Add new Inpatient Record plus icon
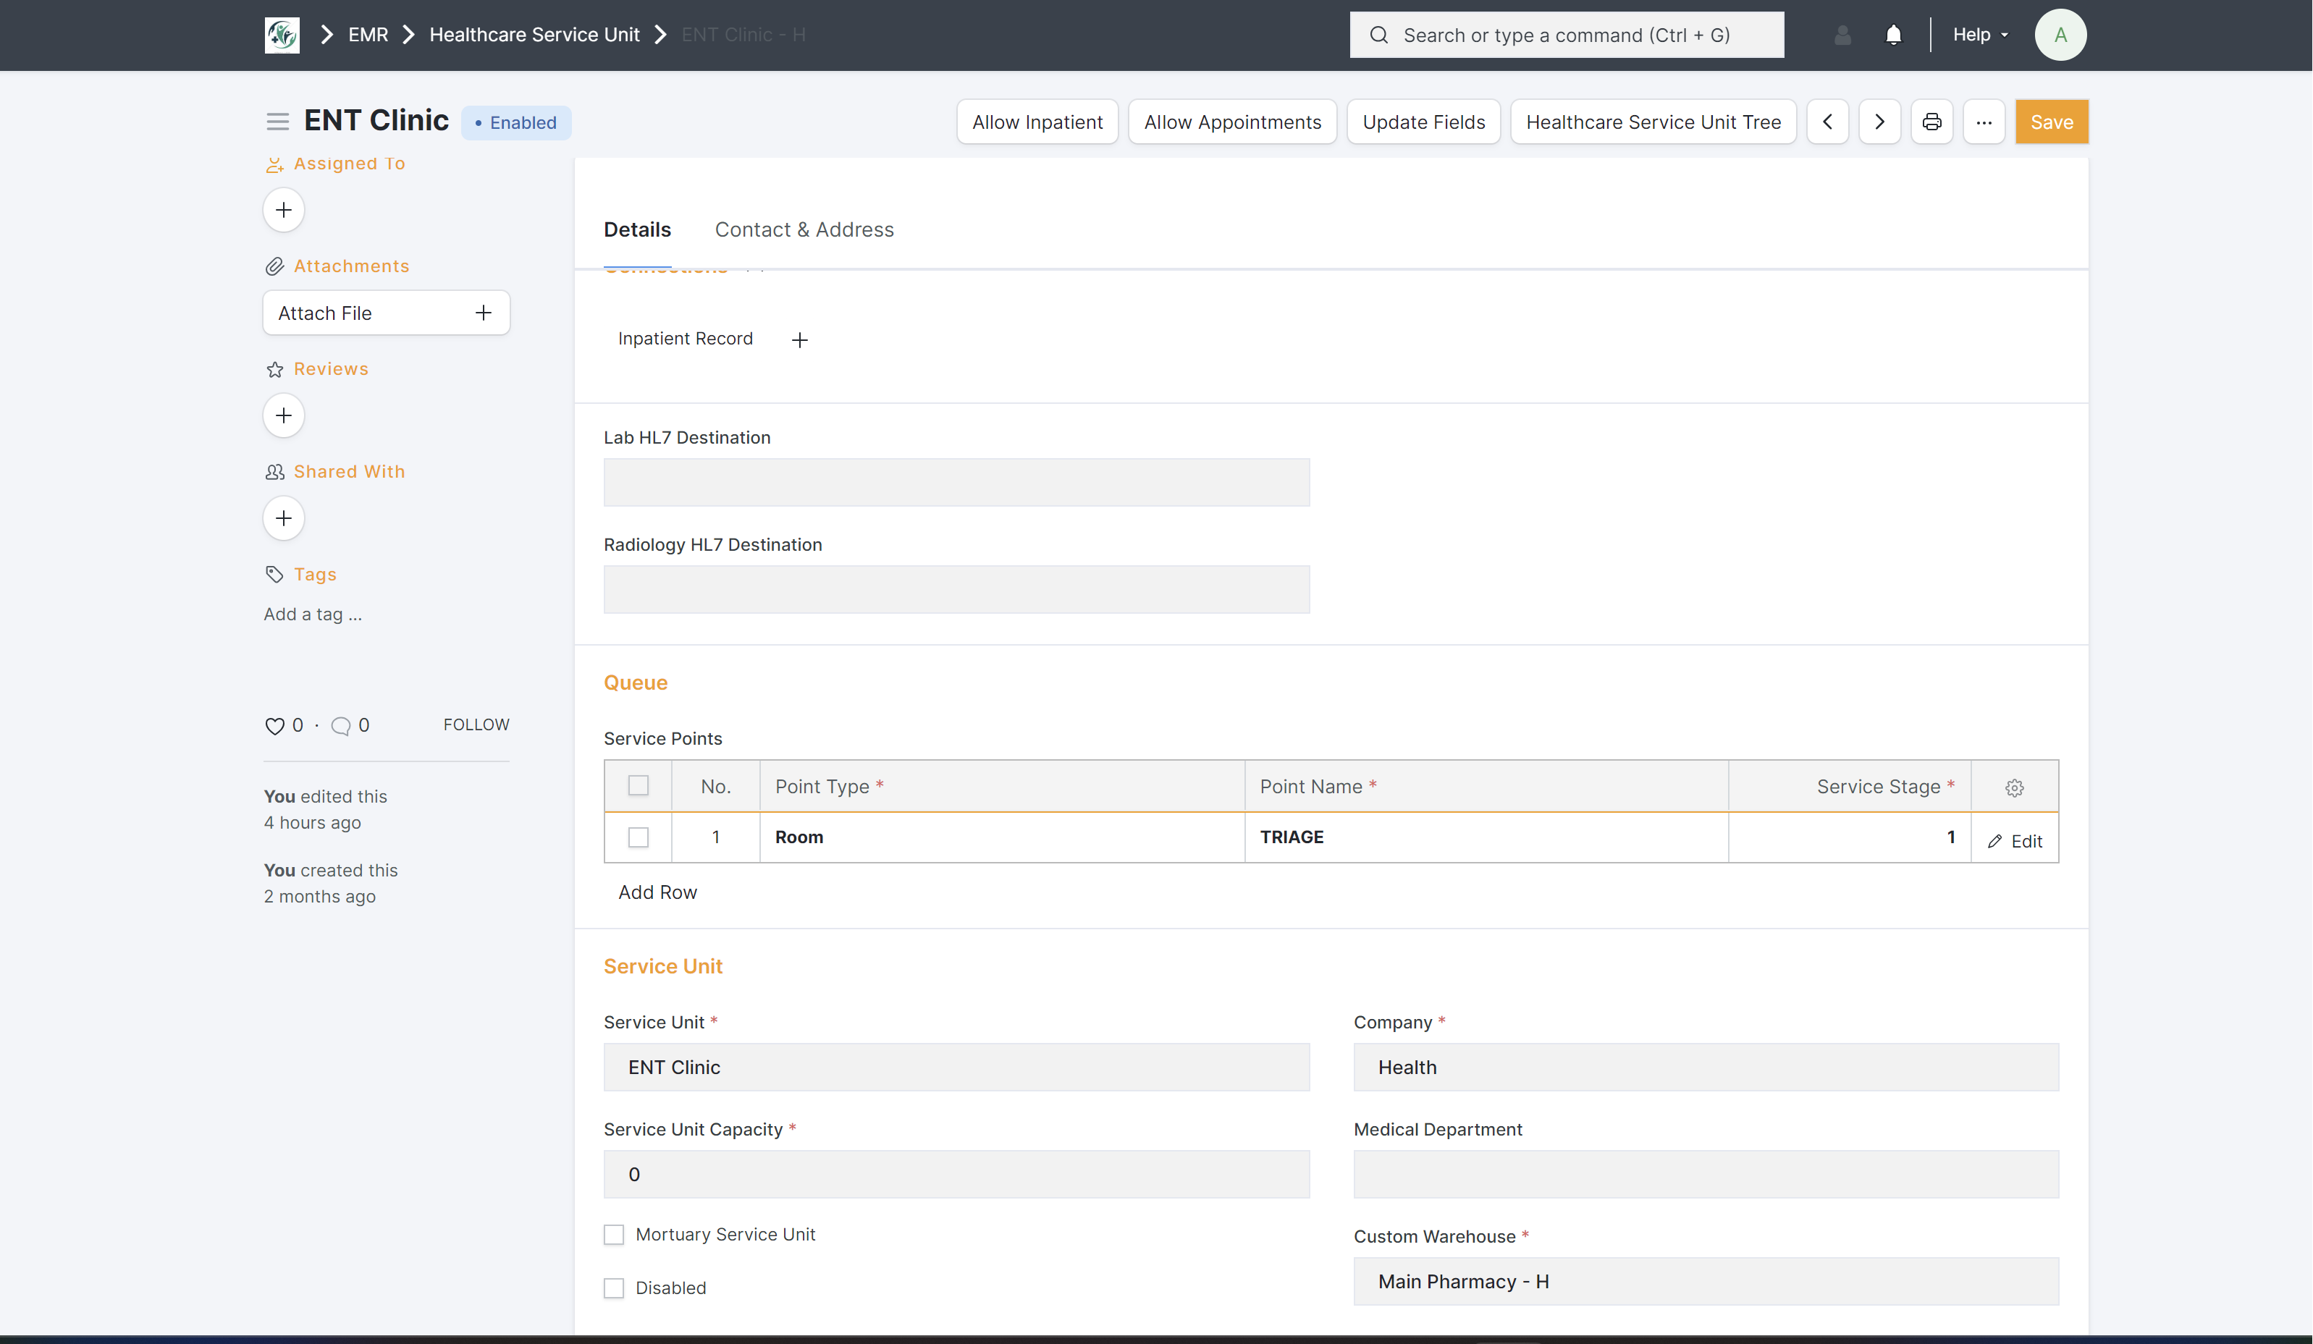The width and height of the screenshot is (2313, 1344). click(799, 340)
